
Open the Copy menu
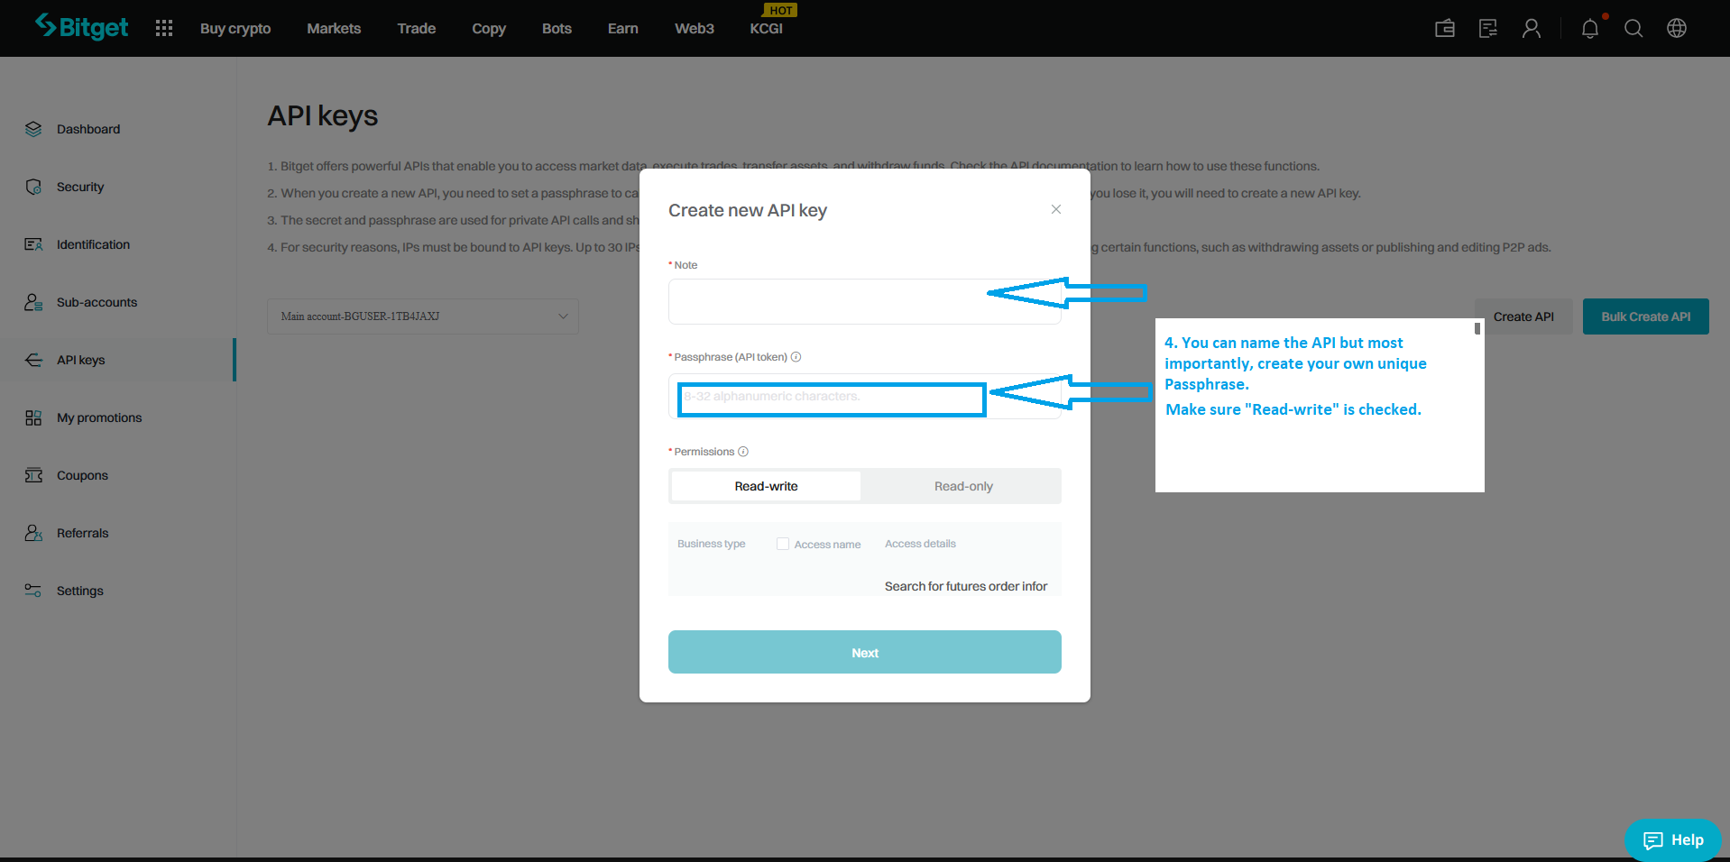tap(489, 28)
